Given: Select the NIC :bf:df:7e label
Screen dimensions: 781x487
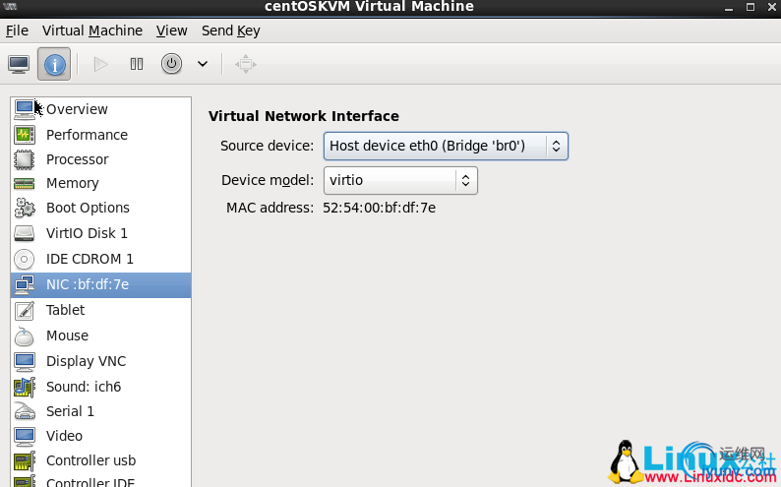Looking at the screenshot, I should [88, 284].
